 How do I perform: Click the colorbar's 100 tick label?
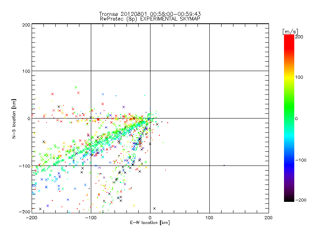click(x=299, y=77)
